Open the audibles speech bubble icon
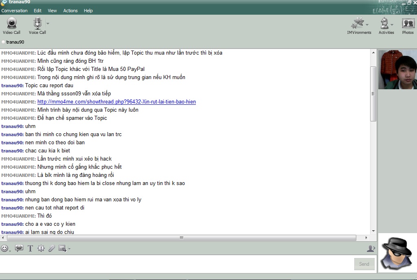This screenshot has width=417, height=280. (x=19, y=248)
